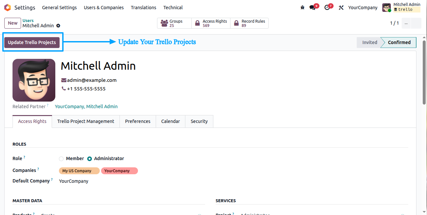The height and width of the screenshot is (215, 427).
Task: Switch to the Preferences tab
Action: click(138, 121)
